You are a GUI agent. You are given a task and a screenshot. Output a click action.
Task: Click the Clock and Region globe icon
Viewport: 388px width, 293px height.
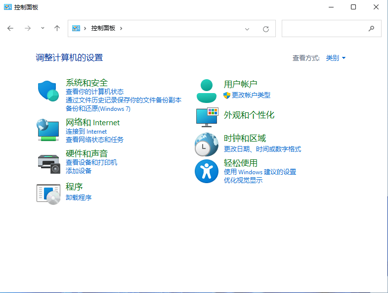pos(207,145)
